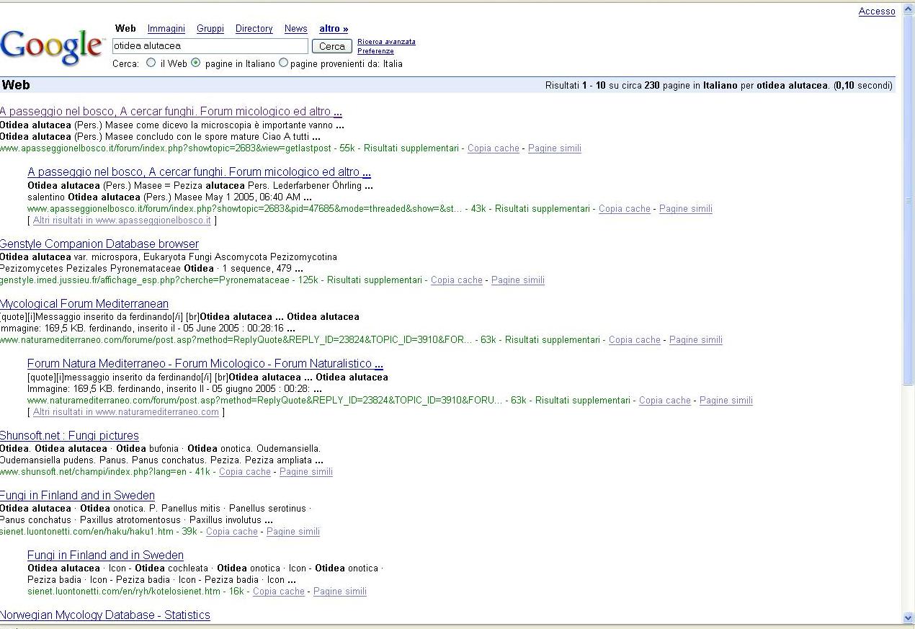Open Pagine simili for Mycological Forum Mediterranean
The height and width of the screenshot is (629, 915).
point(696,340)
